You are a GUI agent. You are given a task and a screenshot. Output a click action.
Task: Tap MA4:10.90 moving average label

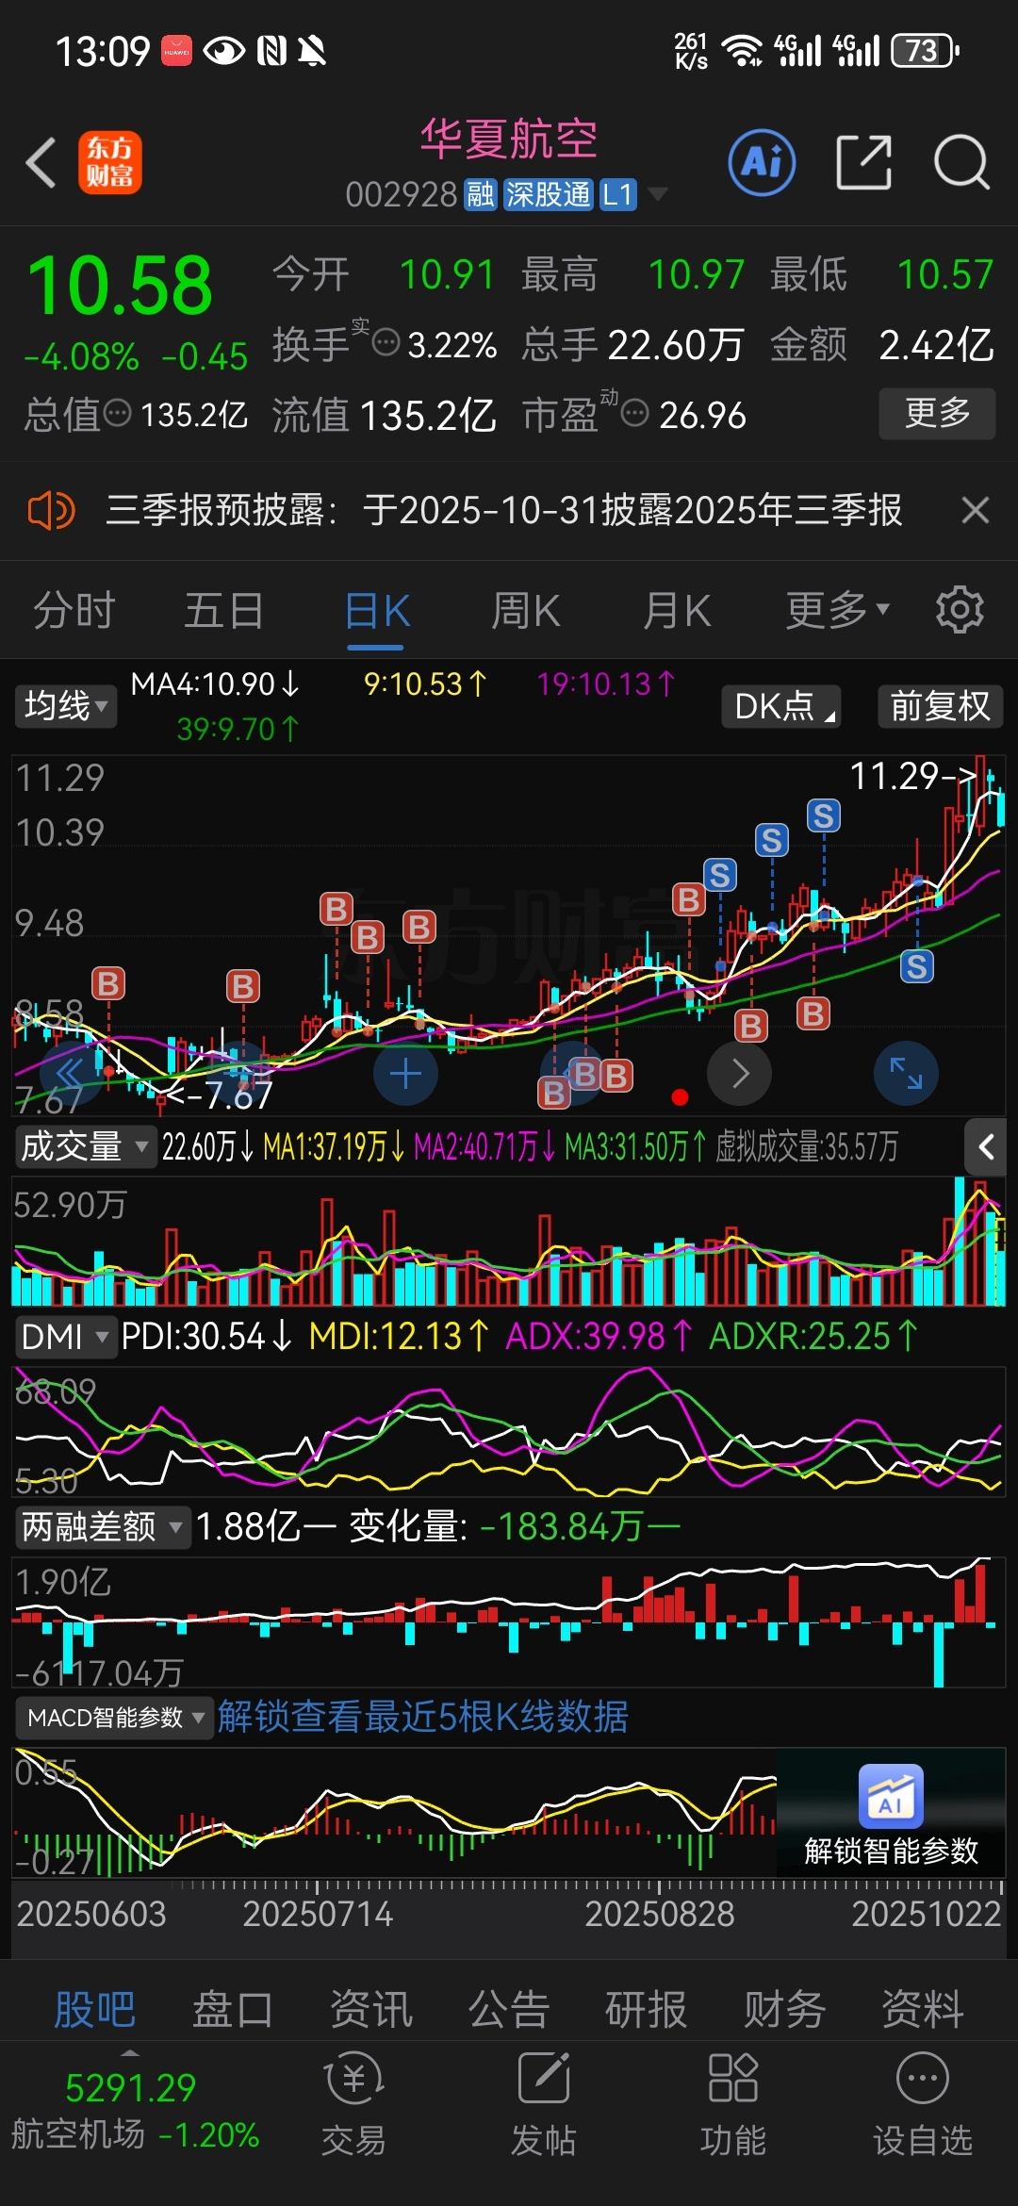click(215, 684)
